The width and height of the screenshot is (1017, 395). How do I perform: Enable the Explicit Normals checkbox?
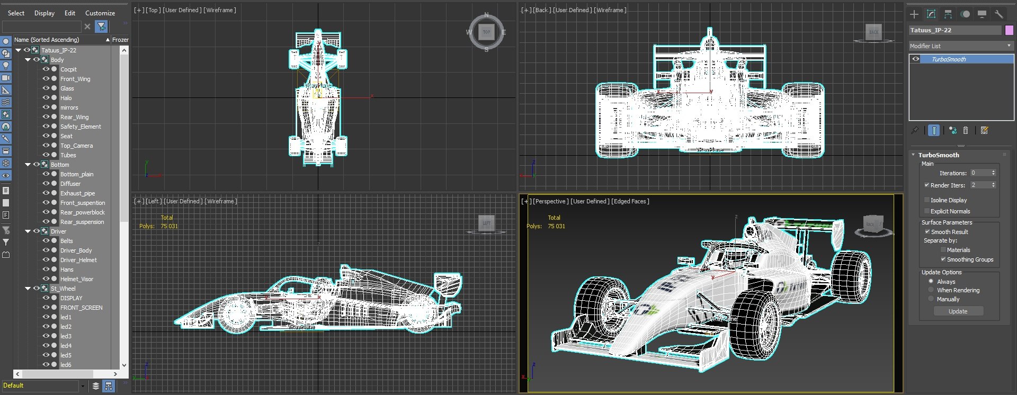[x=926, y=211]
